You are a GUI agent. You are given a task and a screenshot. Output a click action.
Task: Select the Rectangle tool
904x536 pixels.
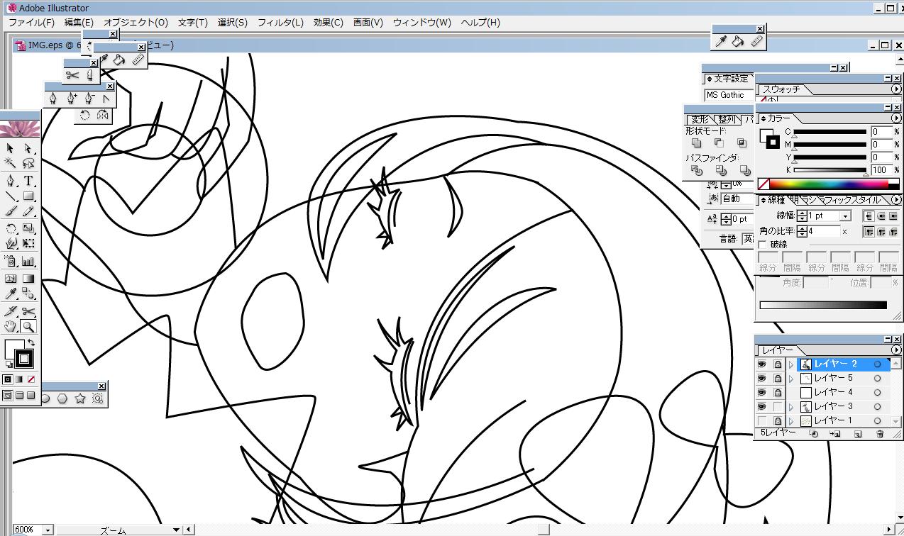coord(28,196)
